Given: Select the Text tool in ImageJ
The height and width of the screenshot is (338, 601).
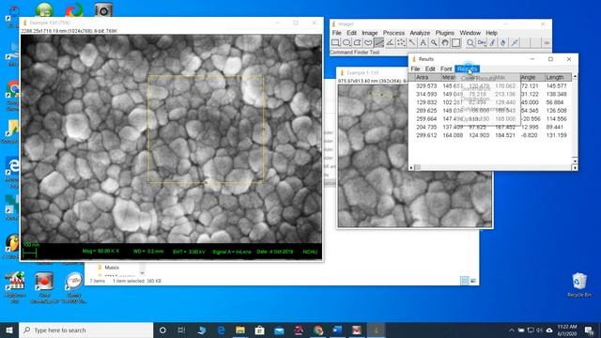Looking at the screenshot, I should coord(423,42).
